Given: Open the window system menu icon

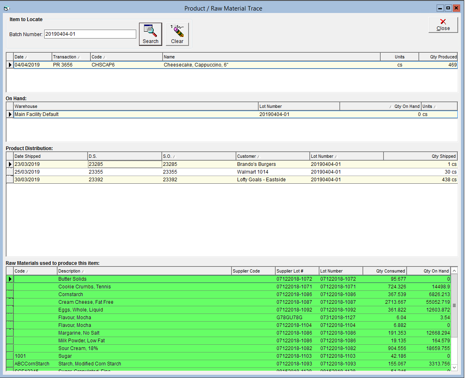Looking at the screenshot, I should click(6, 8).
